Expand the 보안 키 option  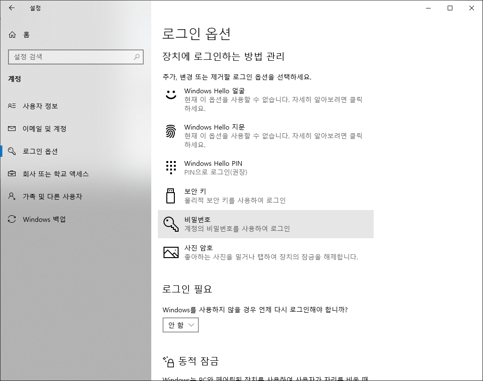pos(265,196)
